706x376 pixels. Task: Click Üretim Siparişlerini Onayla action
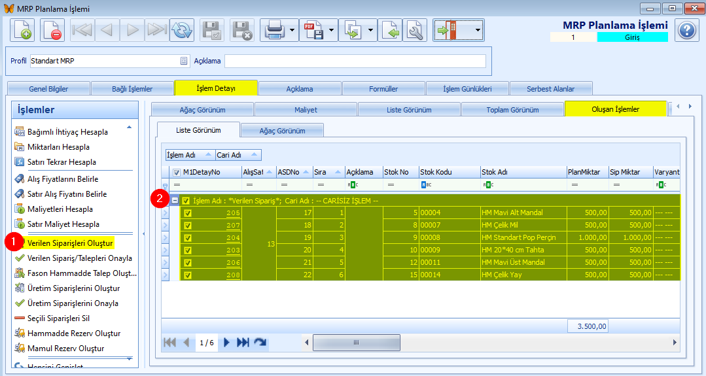pos(73,303)
